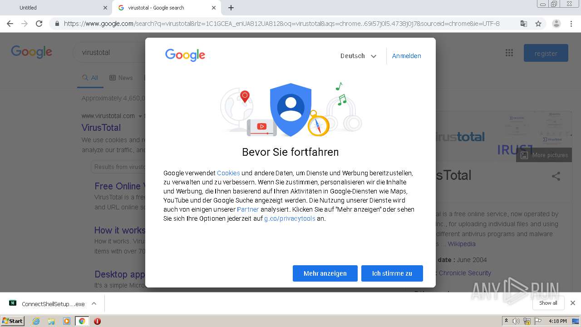The width and height of the screenshot is (581, 327).
Task: Close the virustotal Google search tab
Action: tap(214, 8)
